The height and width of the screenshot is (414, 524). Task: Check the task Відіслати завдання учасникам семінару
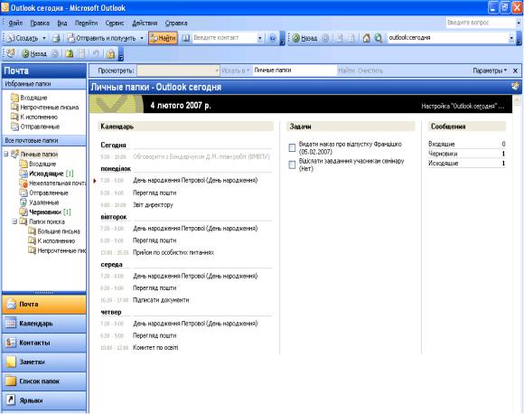click(x=292, y=165)
